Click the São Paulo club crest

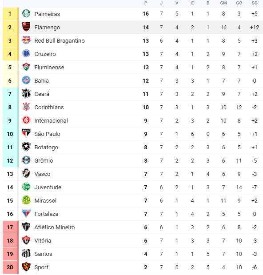(x=26, y=133)
